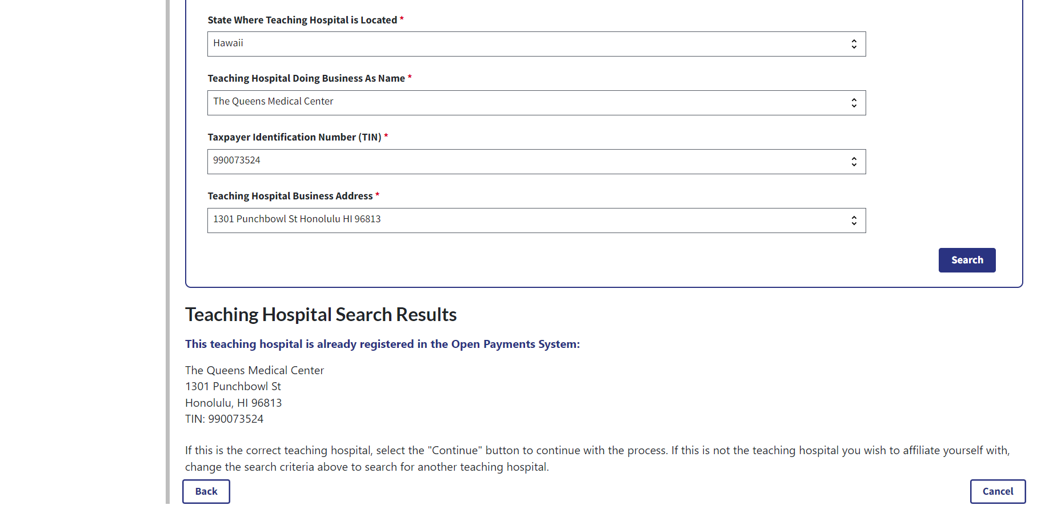Click The Queens Medical Center result name

pos(254,370)
